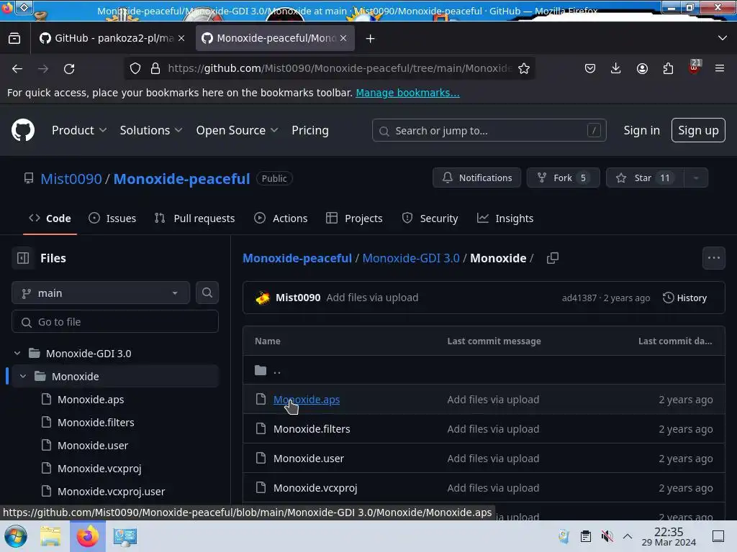Open the main branch selector dropdown

click(101, 293)
